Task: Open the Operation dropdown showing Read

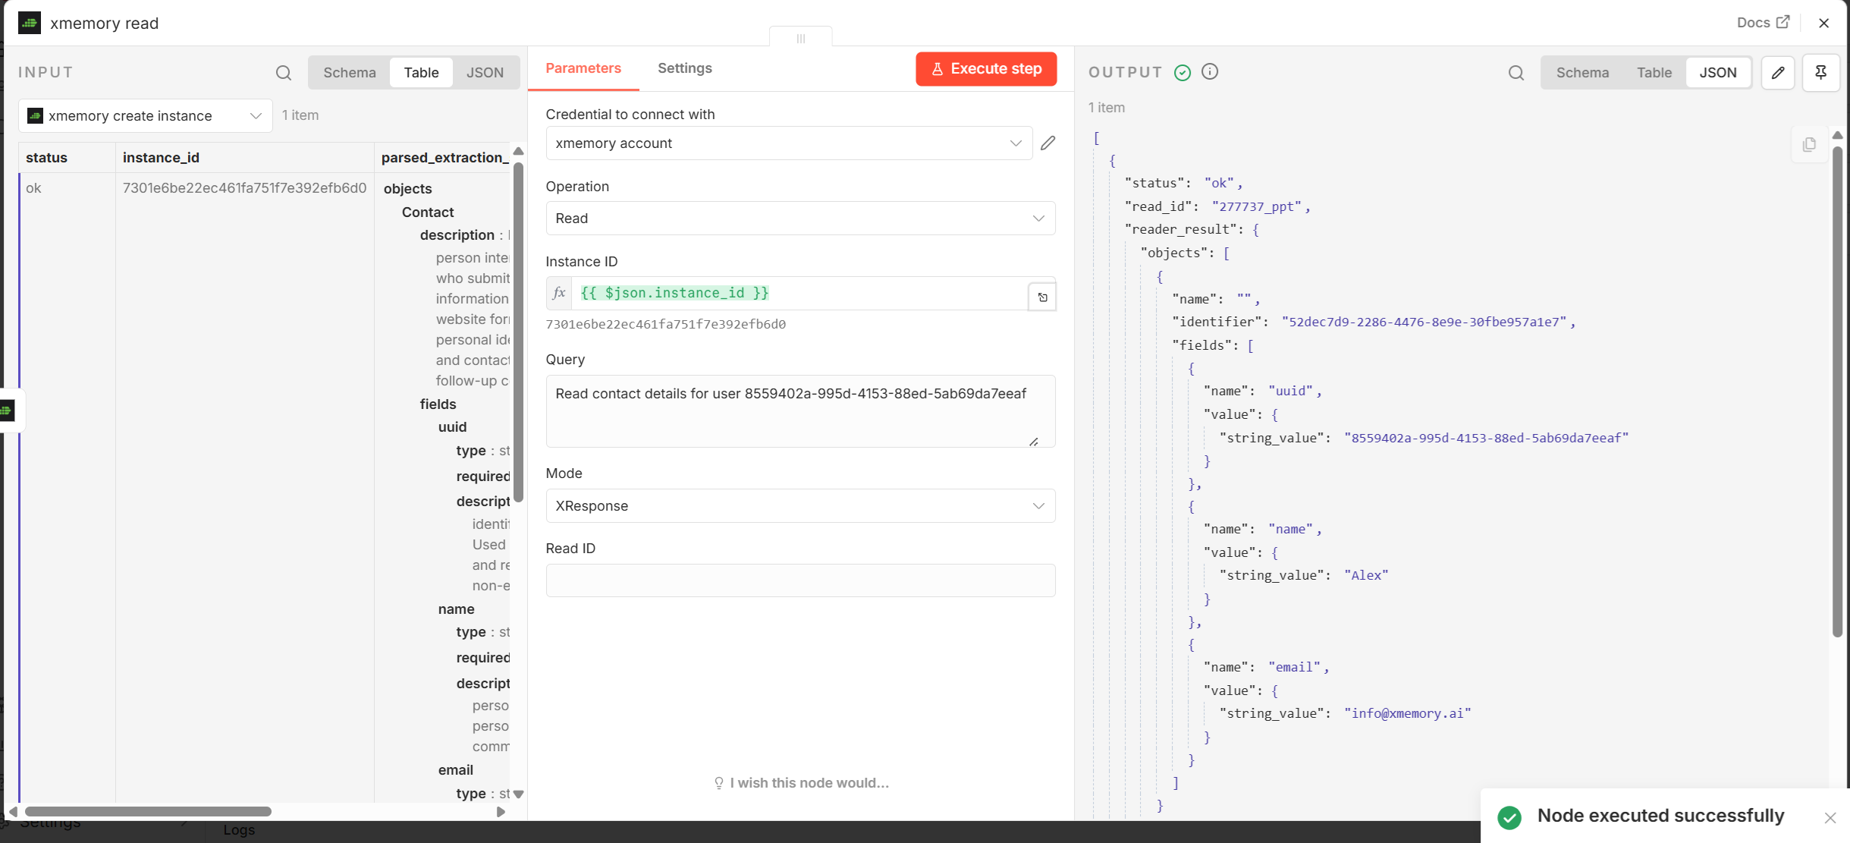Action: 799,219
